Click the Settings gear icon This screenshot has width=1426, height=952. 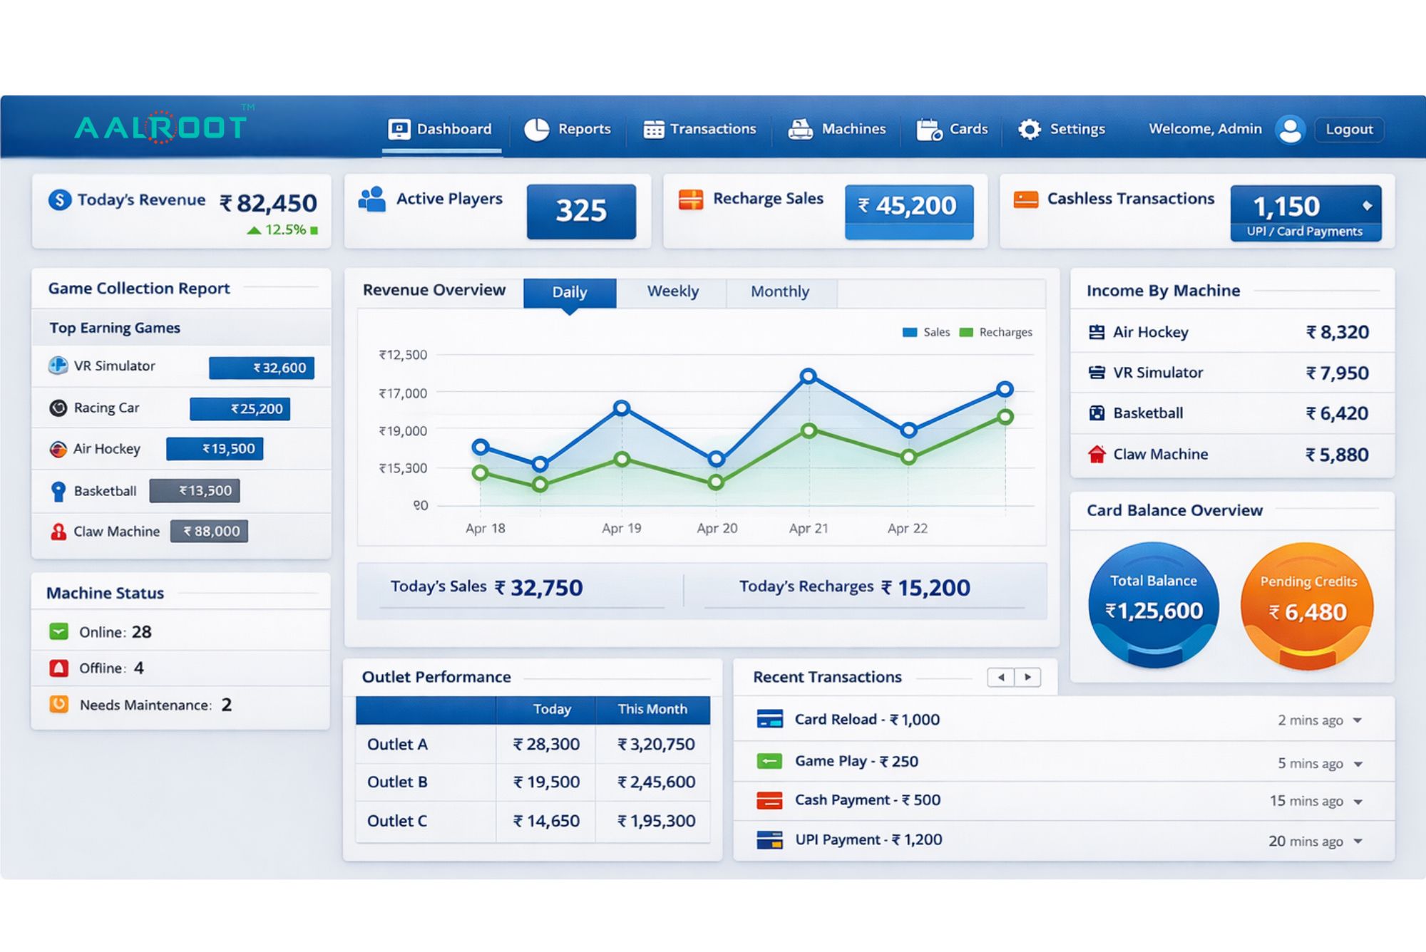coord(1029,129)
